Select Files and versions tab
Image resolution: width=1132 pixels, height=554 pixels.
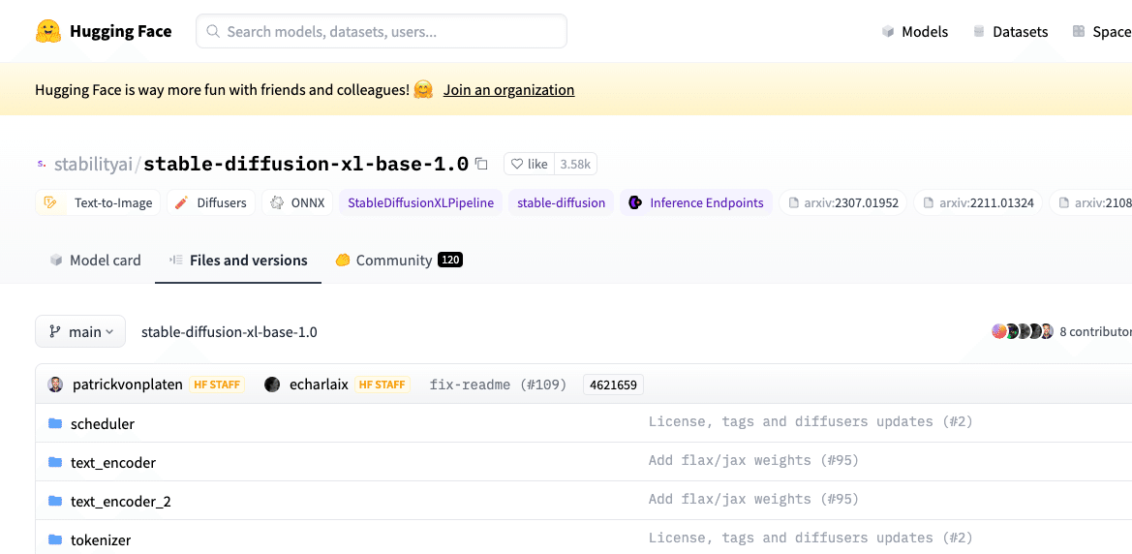(x=238, y=260)
